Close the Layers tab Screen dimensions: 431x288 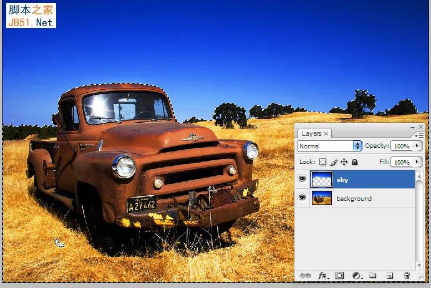(x=326, y=133)
